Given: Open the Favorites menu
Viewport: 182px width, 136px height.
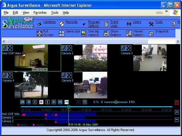Looking at the screenshot, I should pyautogui.click(x=40, y=13).
